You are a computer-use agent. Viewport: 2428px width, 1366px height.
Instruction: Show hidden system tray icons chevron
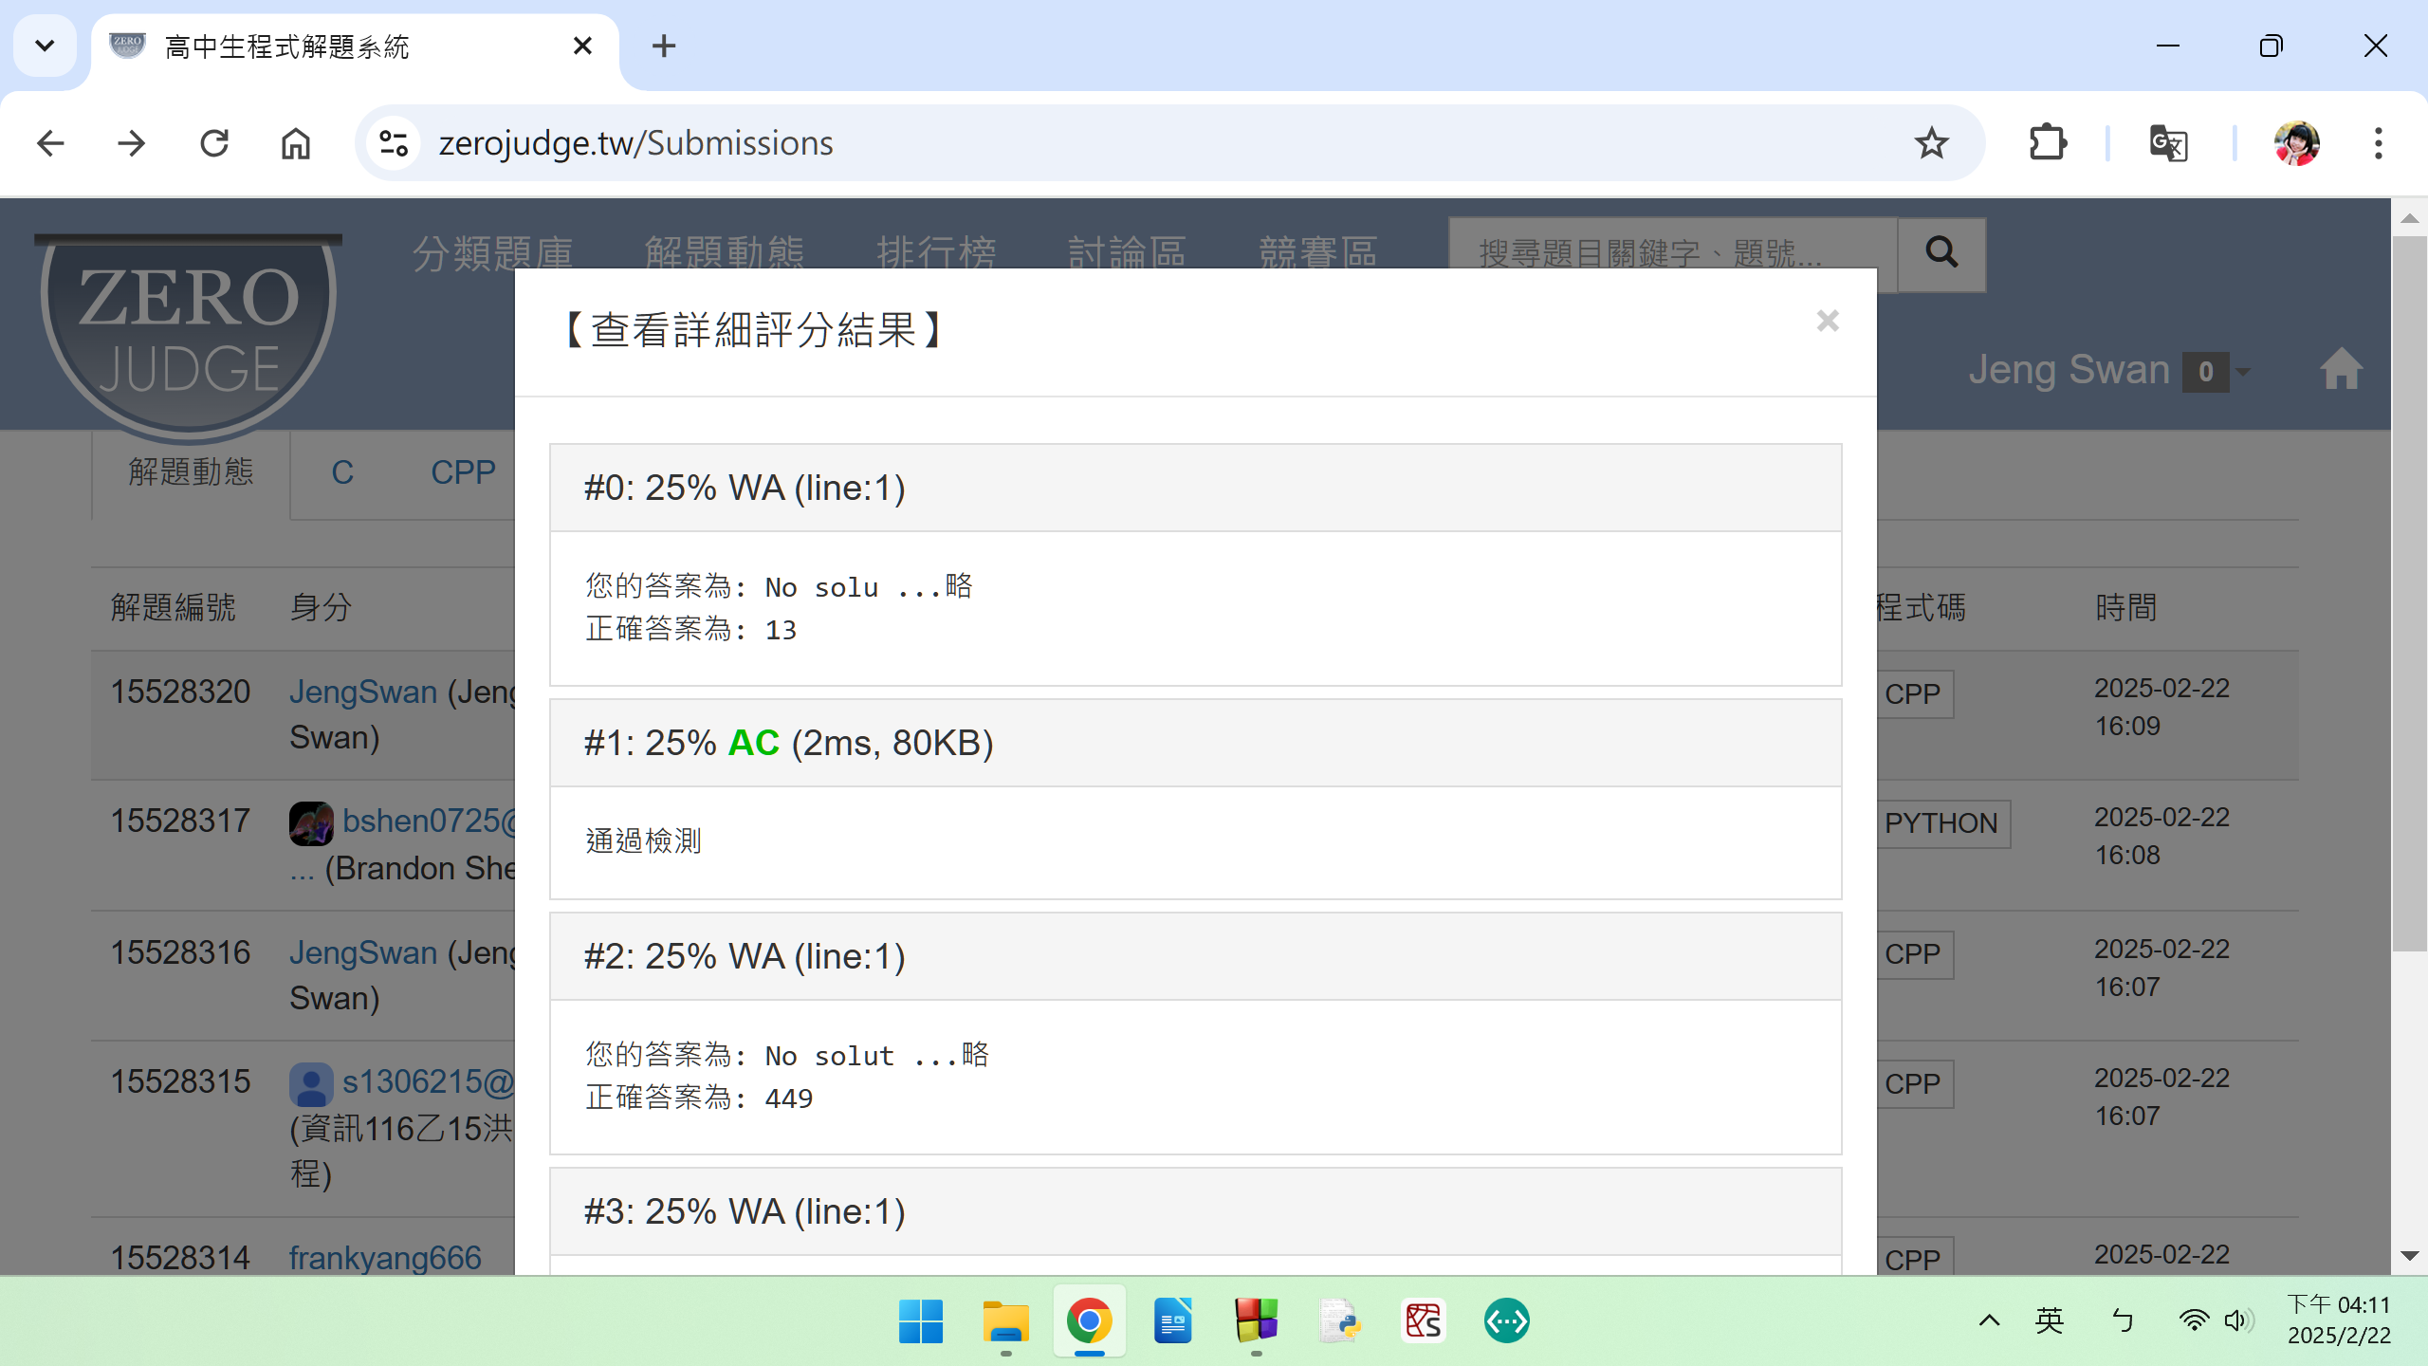pos(1989,1320)
